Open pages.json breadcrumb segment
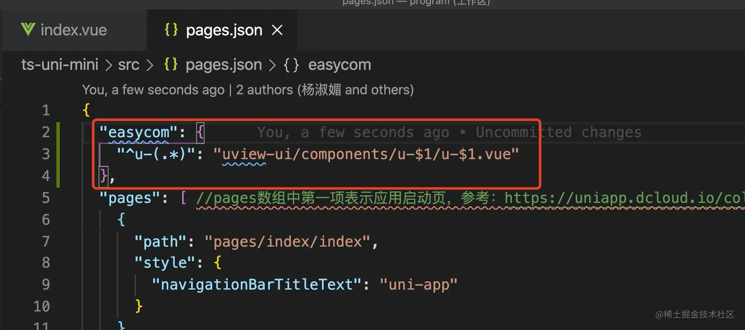The width and height of the screenshot is (745, 330). 224,65
